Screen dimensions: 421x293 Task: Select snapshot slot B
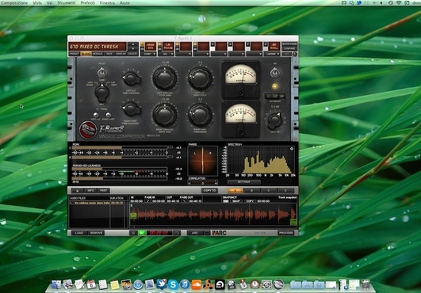point(252,191)
